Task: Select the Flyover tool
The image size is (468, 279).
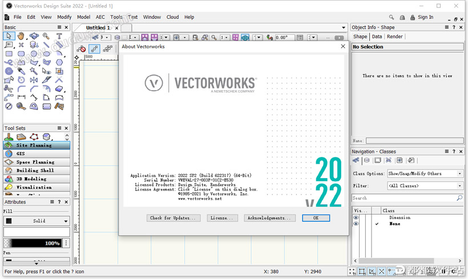Action: (34, 36)
